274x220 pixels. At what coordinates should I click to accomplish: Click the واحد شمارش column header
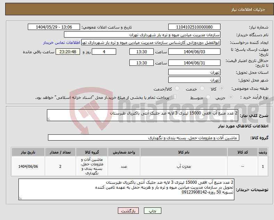(124, 152)
